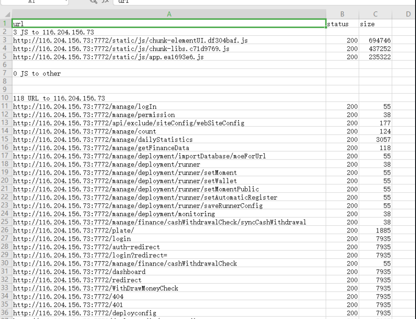This screenshot has height=319, width=416.
Task: Select the /401 URL cell
Action: tap(169, 305)
